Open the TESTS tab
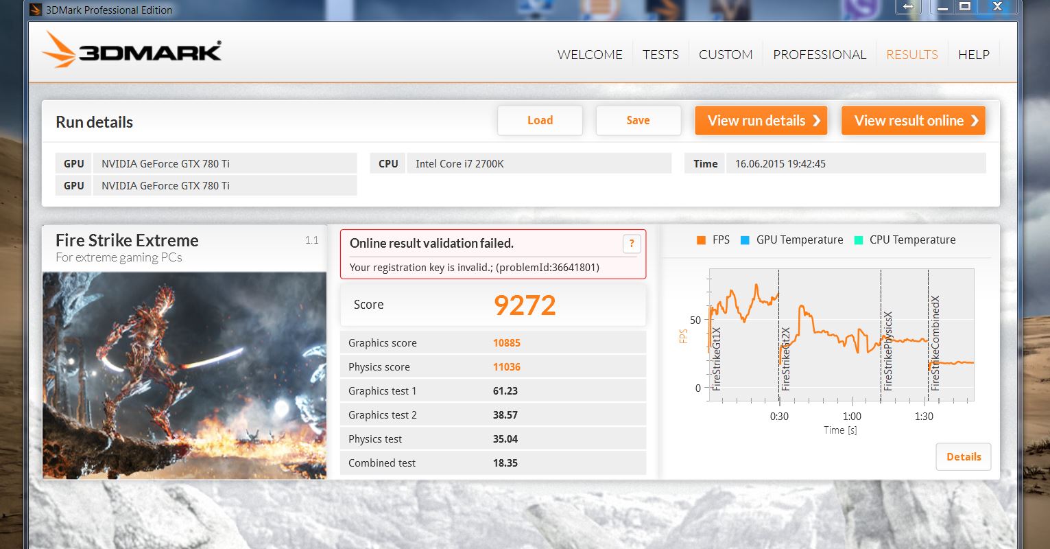This screenshot has height=549, width=1050. coord(660,55)
